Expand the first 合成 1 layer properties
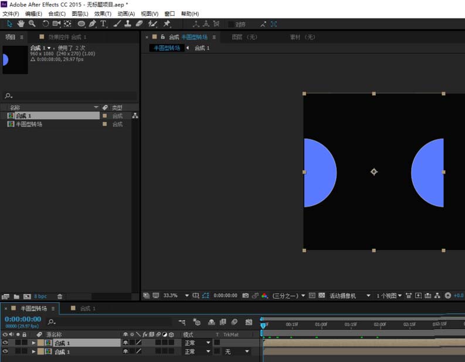 tap(33, 343)
